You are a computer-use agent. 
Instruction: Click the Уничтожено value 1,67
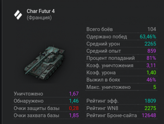pos(74,94)
